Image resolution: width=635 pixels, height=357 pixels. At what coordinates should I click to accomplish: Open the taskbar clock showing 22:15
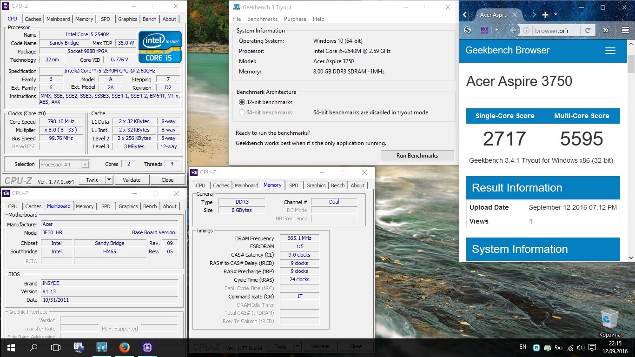tap(615, 347)
